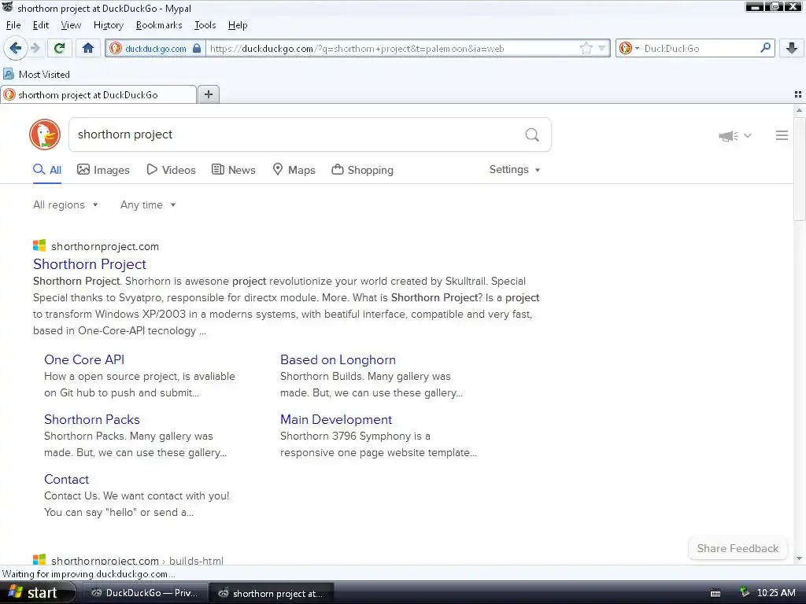The height and width of the screenshot is (604, 806).
Task: Select 'shorthorn project at...' taskbar button
Action: (272, 593)
